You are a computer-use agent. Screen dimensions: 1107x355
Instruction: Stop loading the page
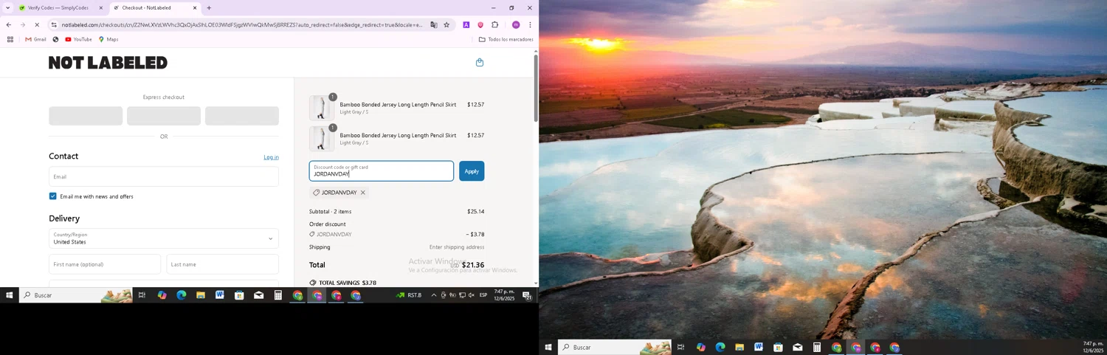37,25
